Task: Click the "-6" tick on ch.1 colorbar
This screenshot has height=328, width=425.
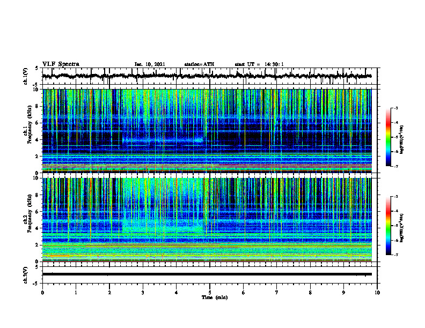Action: pos(396,152)
